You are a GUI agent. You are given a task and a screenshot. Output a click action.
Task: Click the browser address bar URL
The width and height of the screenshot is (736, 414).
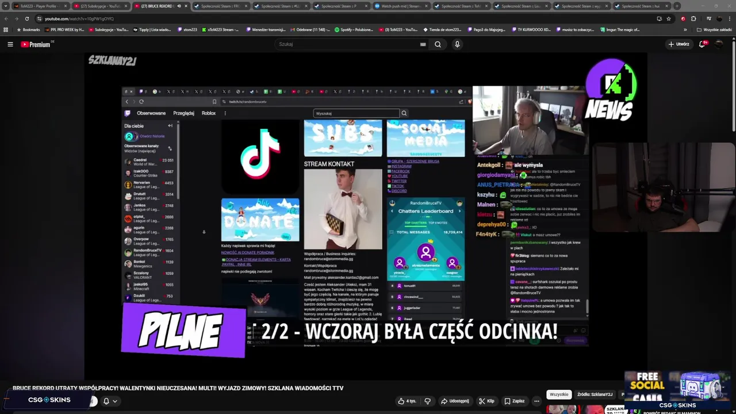79,18
